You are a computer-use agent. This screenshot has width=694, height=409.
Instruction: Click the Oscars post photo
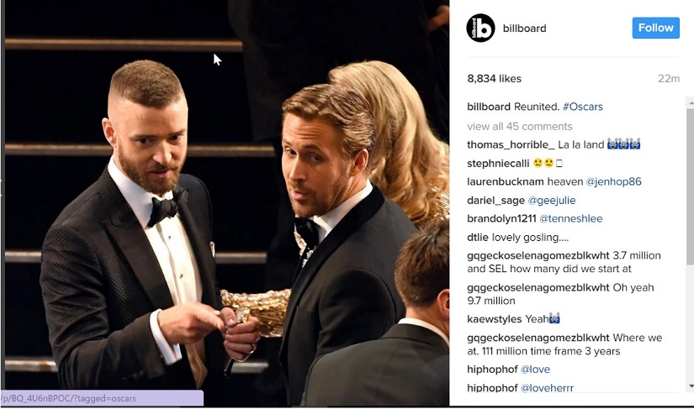coord(226,203)
